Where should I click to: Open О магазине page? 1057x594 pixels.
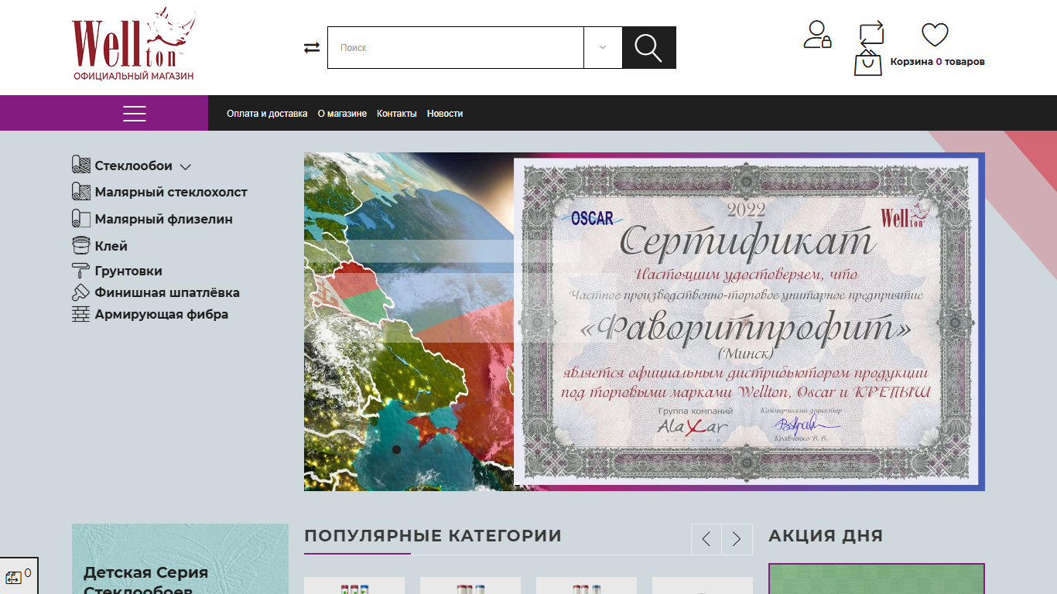342,114
